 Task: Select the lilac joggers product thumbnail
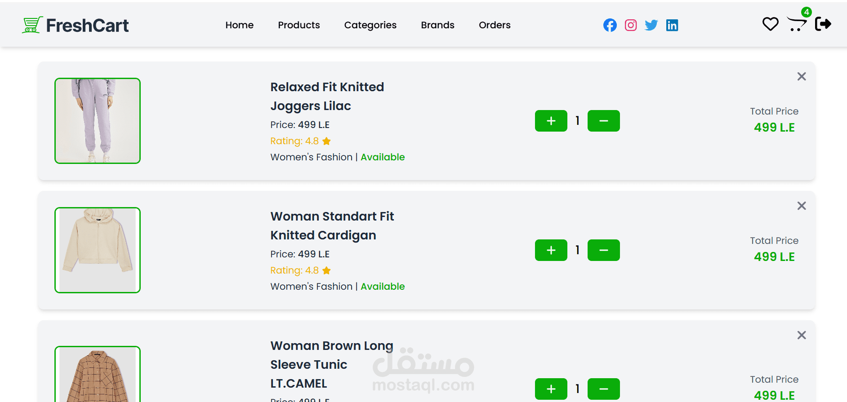click(x=98, y=121)
